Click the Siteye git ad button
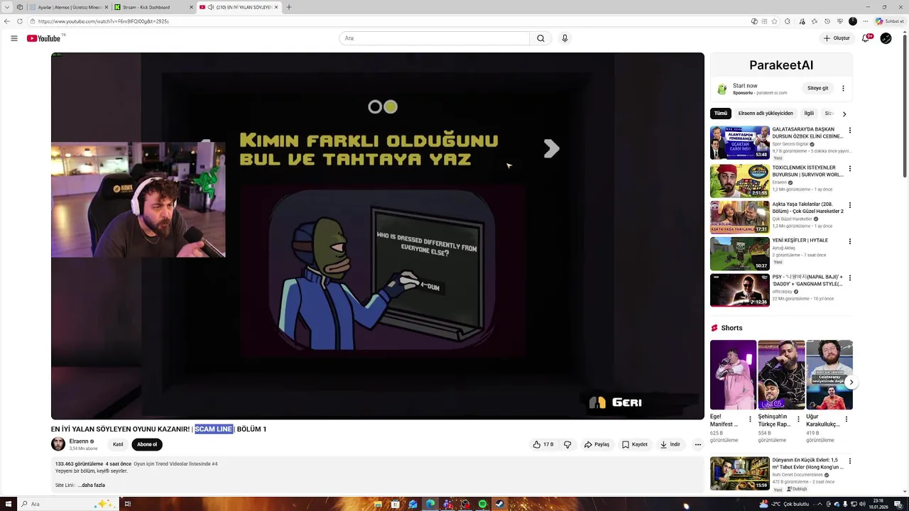The image size is (909, 511). point(817,88)
